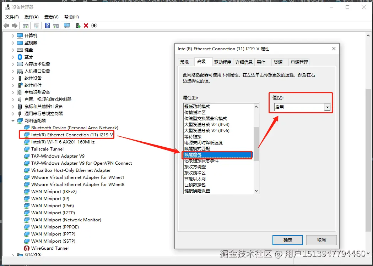Select Intel(R) Wi-Fi 6 AX201 160MHz
373x266 pixels.
tap(63, 142)
